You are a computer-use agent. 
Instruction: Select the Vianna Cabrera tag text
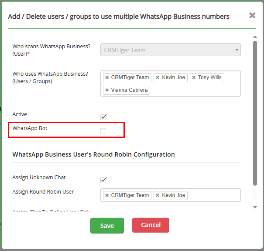pyautogui.click(x=129, y=90)
